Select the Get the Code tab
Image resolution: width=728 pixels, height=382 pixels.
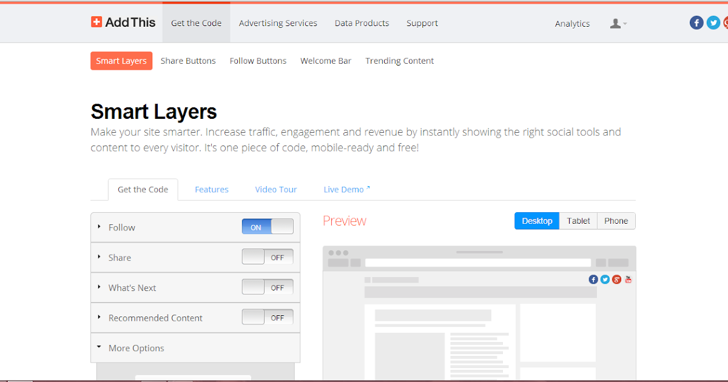pos(143,189)
